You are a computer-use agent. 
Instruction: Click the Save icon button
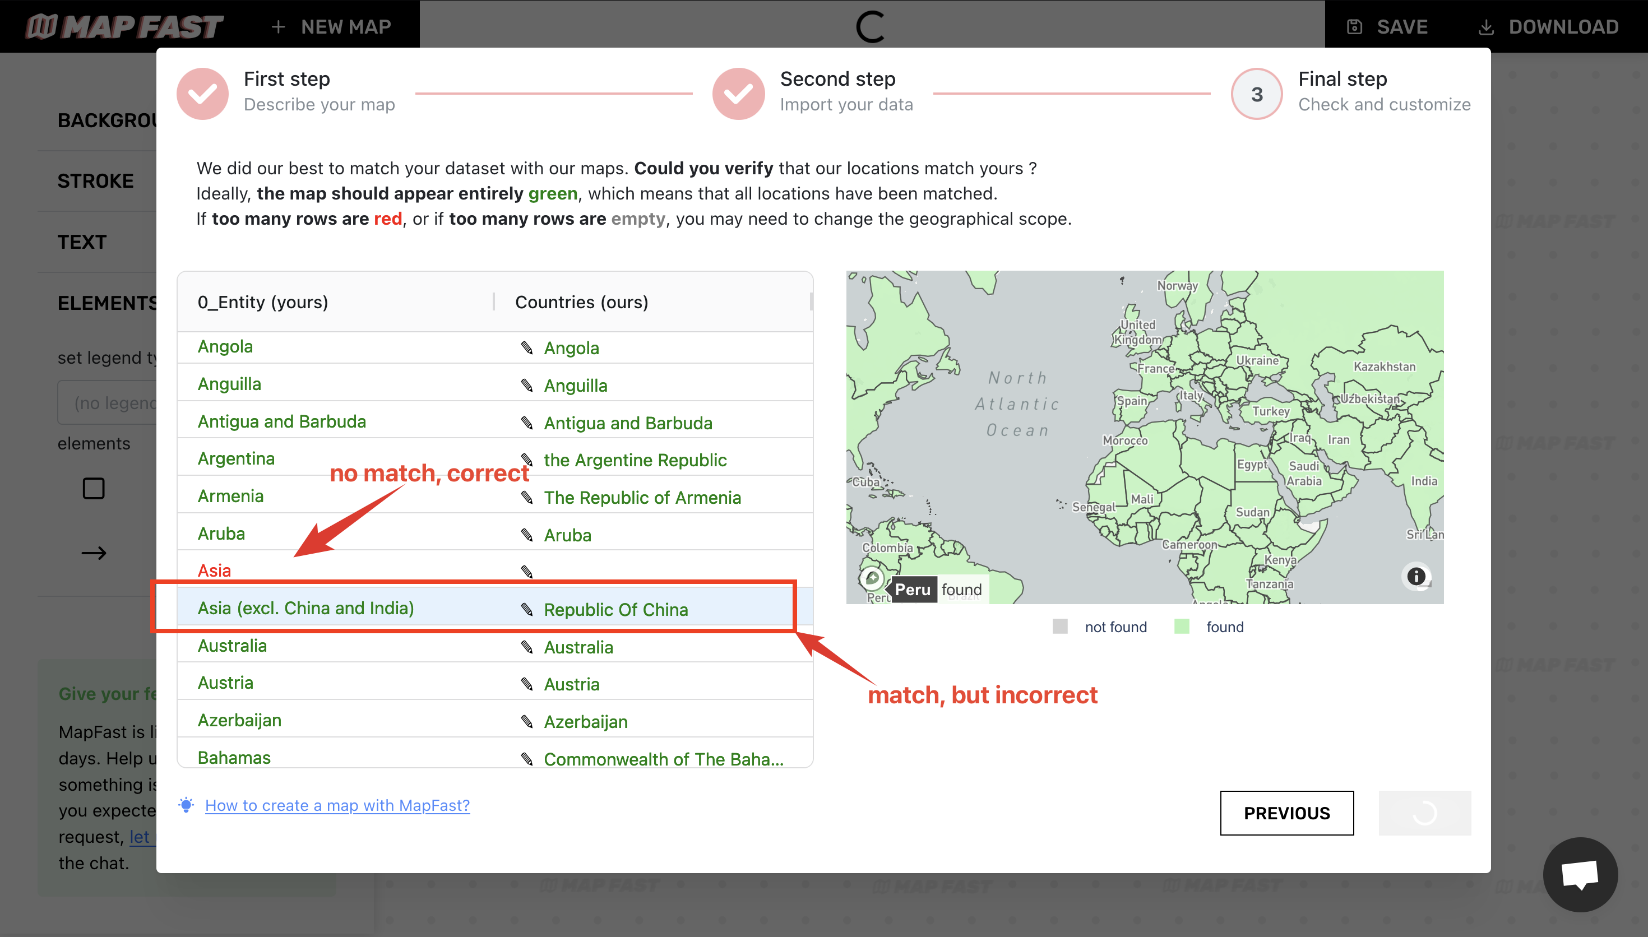click(x=1354, y=25)
